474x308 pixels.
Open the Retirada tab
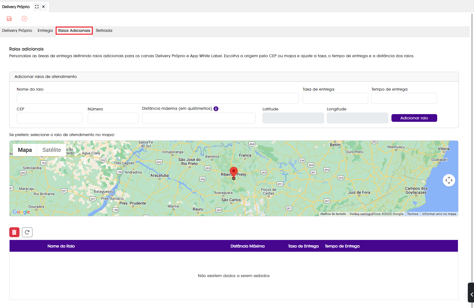point(104,31)
